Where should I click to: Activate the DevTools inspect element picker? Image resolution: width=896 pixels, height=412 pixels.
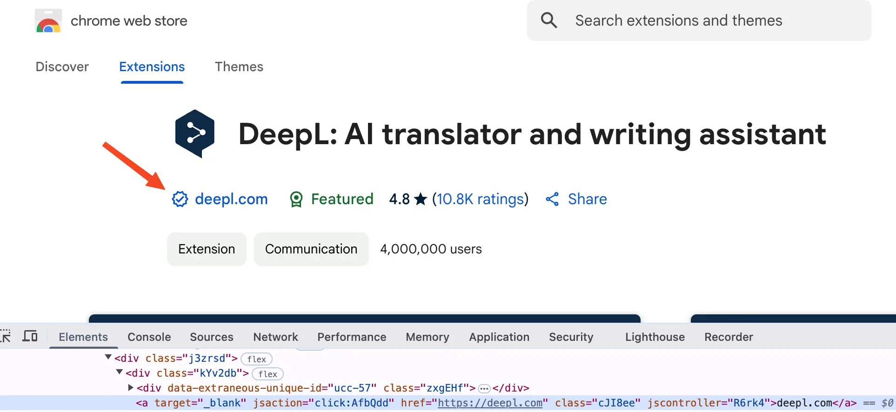pyautogui.click(x=6, y=336)
